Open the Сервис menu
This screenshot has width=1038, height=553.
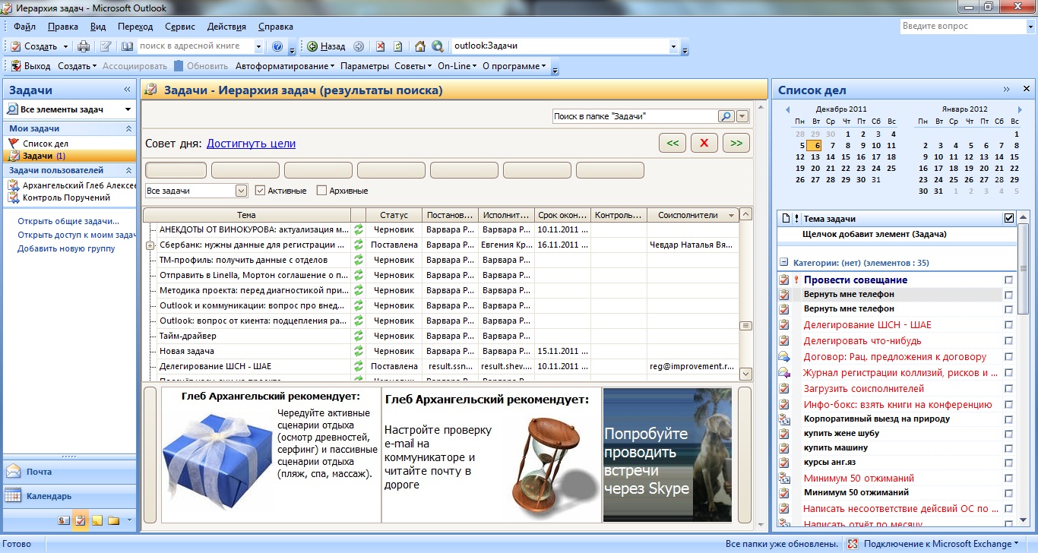tap(179, 27)
